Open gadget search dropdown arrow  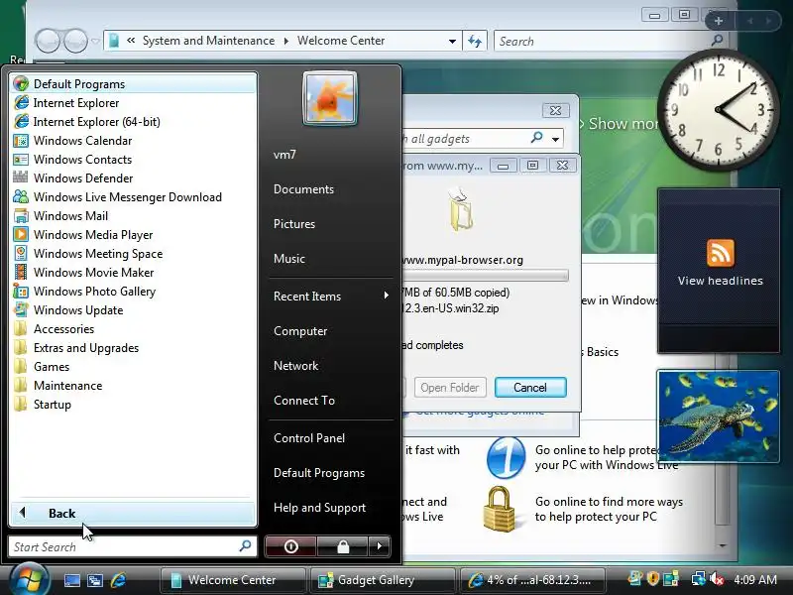click(555, 139)
